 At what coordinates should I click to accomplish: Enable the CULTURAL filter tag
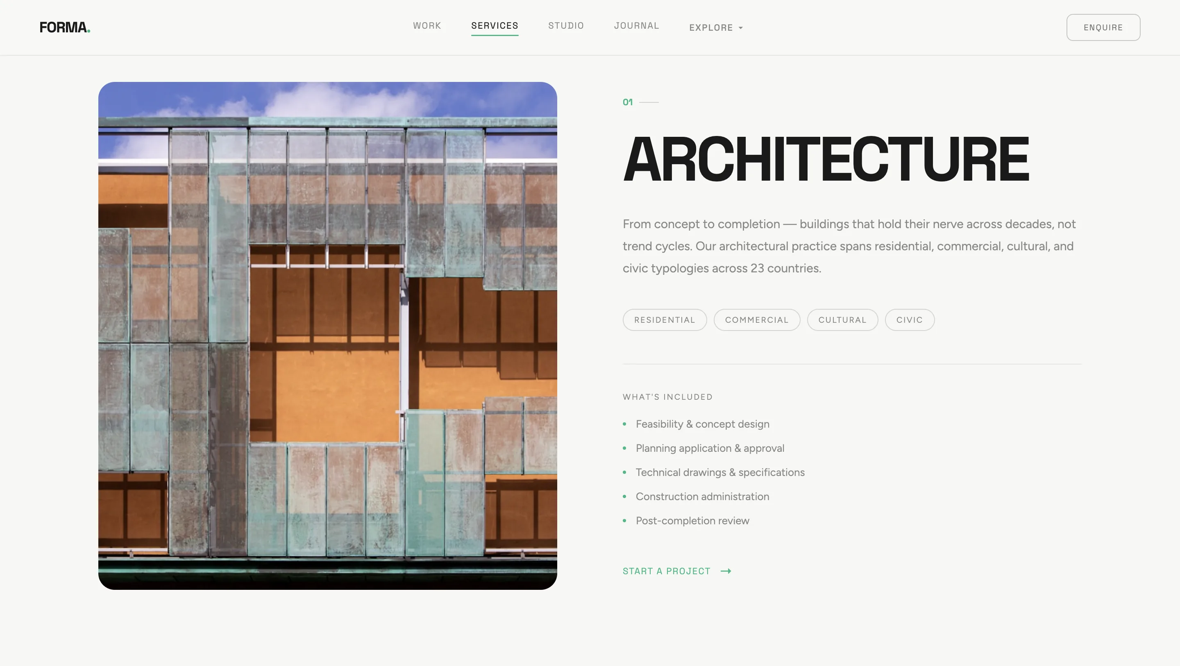click(x=842, y=320)
